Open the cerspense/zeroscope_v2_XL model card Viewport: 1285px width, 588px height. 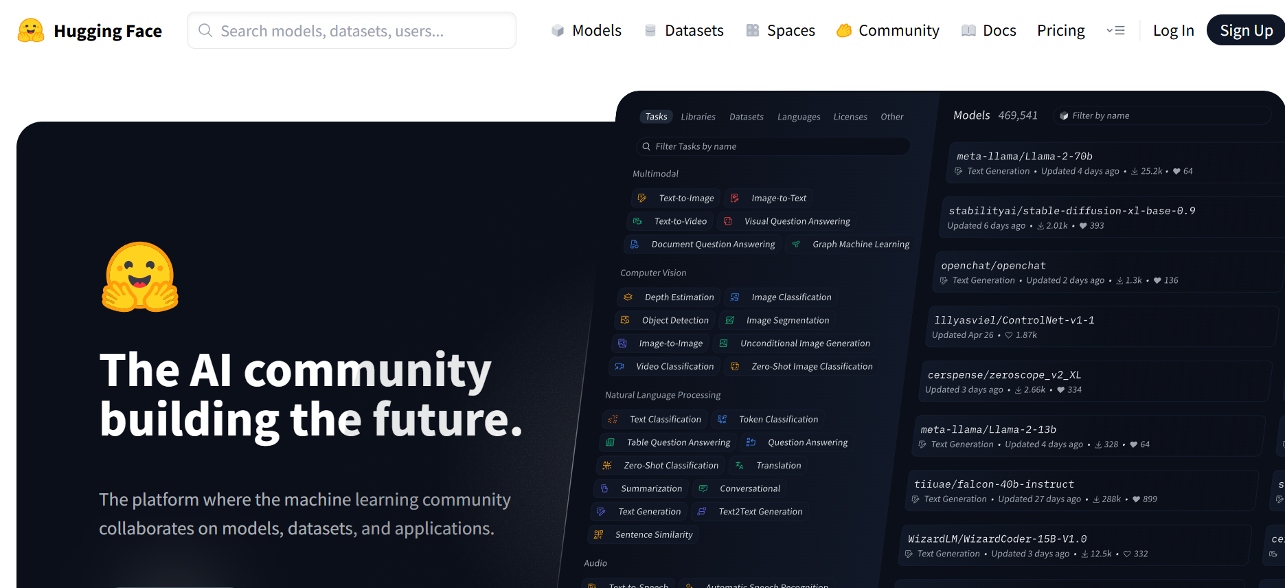pos(1096,382)
